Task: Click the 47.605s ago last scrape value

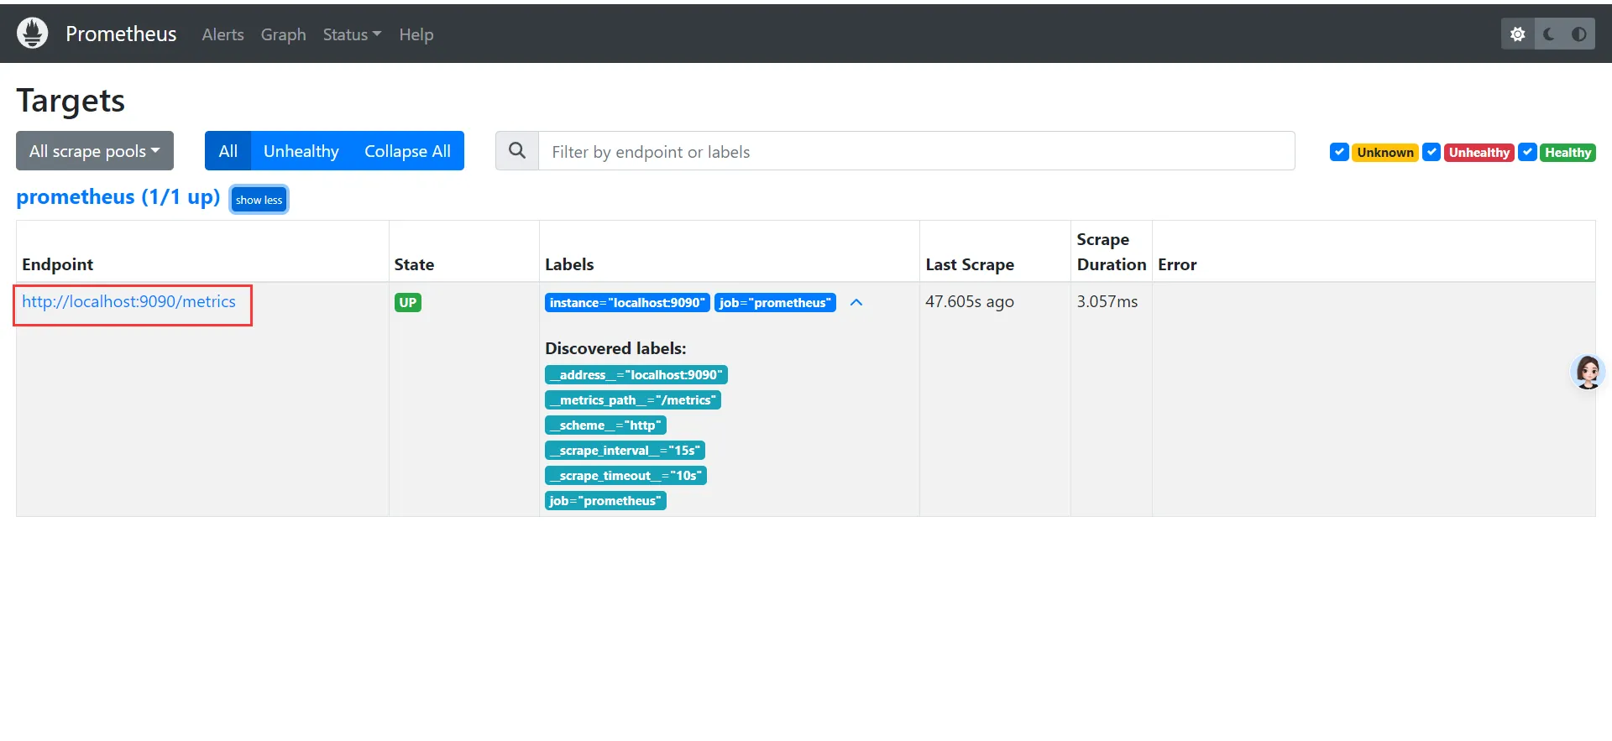Action: (970, 301)
